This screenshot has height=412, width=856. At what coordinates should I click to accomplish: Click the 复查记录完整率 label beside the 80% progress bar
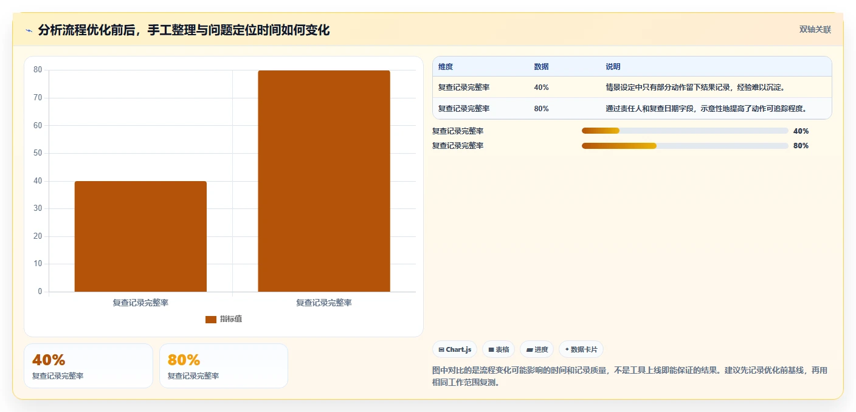click(458, 146)
